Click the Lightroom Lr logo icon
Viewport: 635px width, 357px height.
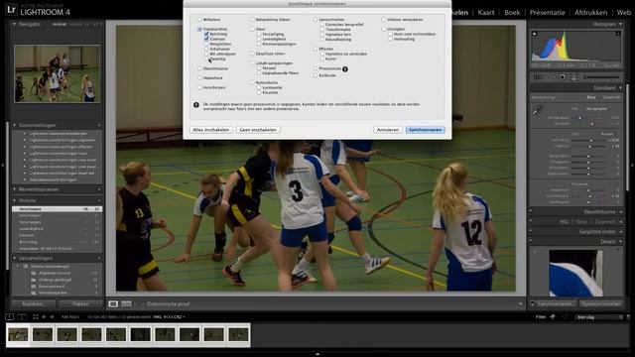[x=11, y=9]
